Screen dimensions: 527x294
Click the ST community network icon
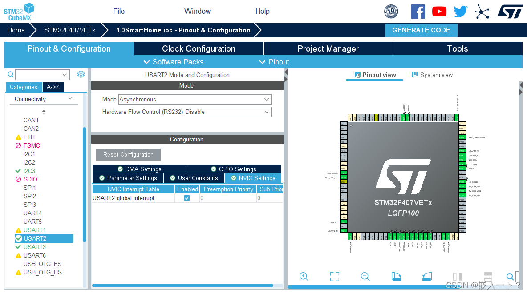coord(482,12)
